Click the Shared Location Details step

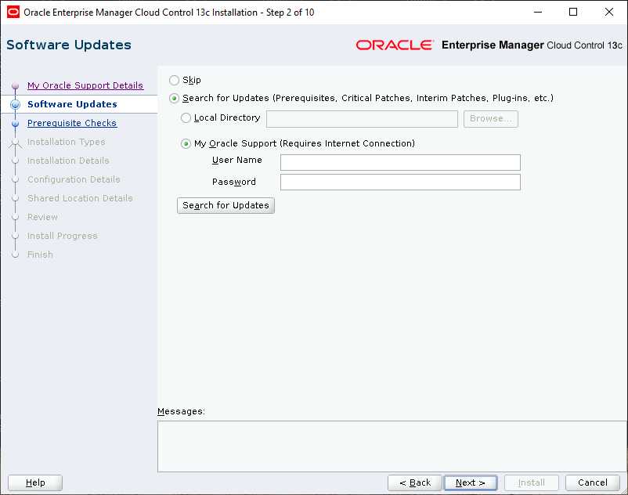click(80, 198)
